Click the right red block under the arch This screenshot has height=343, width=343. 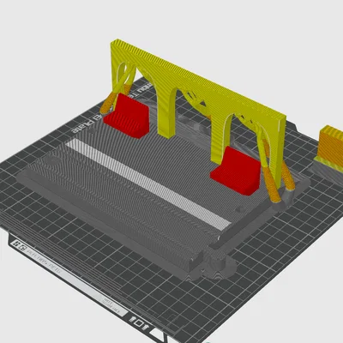click(x=236, y=171)
